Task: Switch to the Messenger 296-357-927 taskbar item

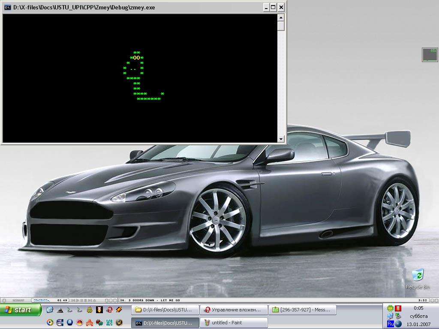Action: pyautogui.click(x=302, y=310)
